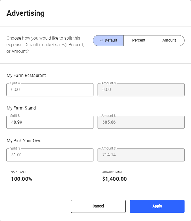Switch split method to Percent
Screen dimensions: 191x221
pos(139,40)
